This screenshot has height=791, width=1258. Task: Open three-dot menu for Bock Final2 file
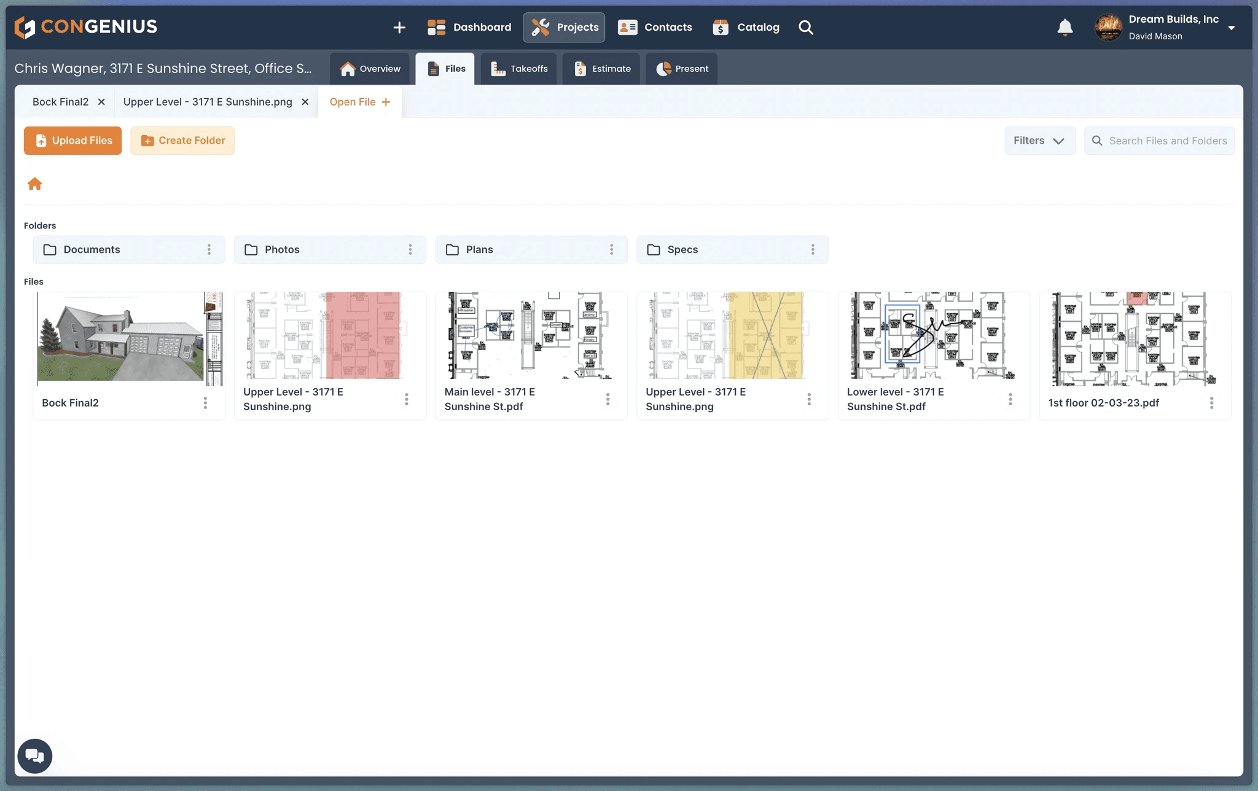point(205,403)
